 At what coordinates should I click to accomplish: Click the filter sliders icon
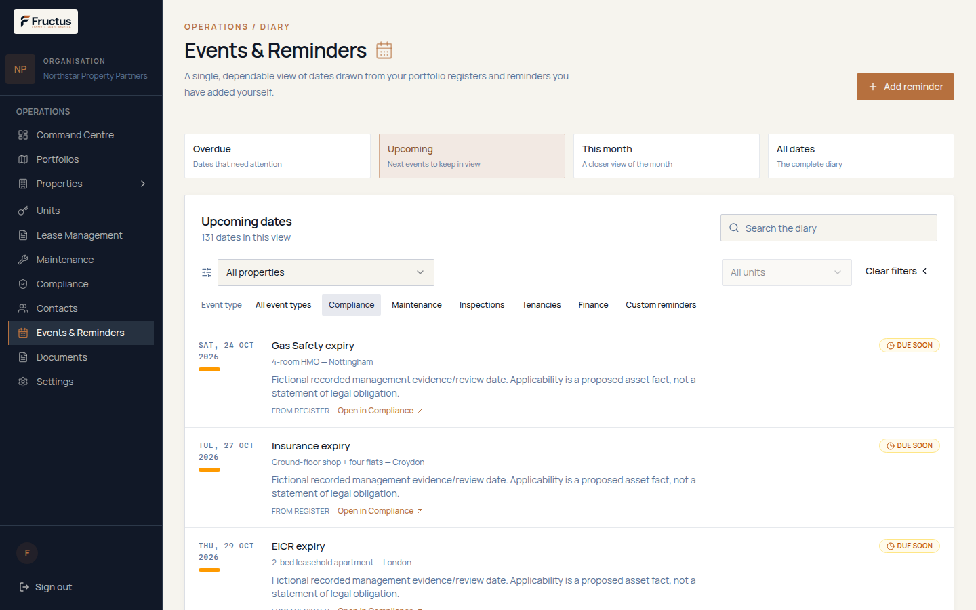207,272
